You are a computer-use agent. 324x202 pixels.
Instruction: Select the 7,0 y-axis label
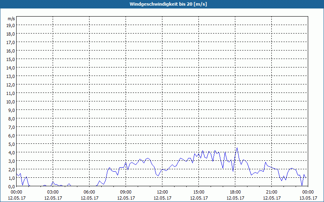12,127
